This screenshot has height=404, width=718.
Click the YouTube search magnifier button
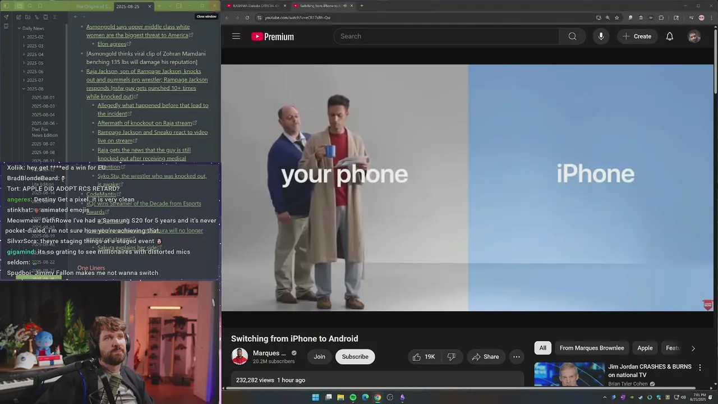pos(572,36)
